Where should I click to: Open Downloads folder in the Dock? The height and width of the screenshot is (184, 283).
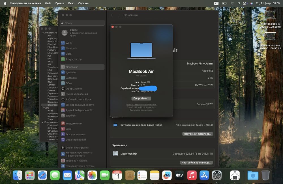pyautogui.click(x=253, y=175)
